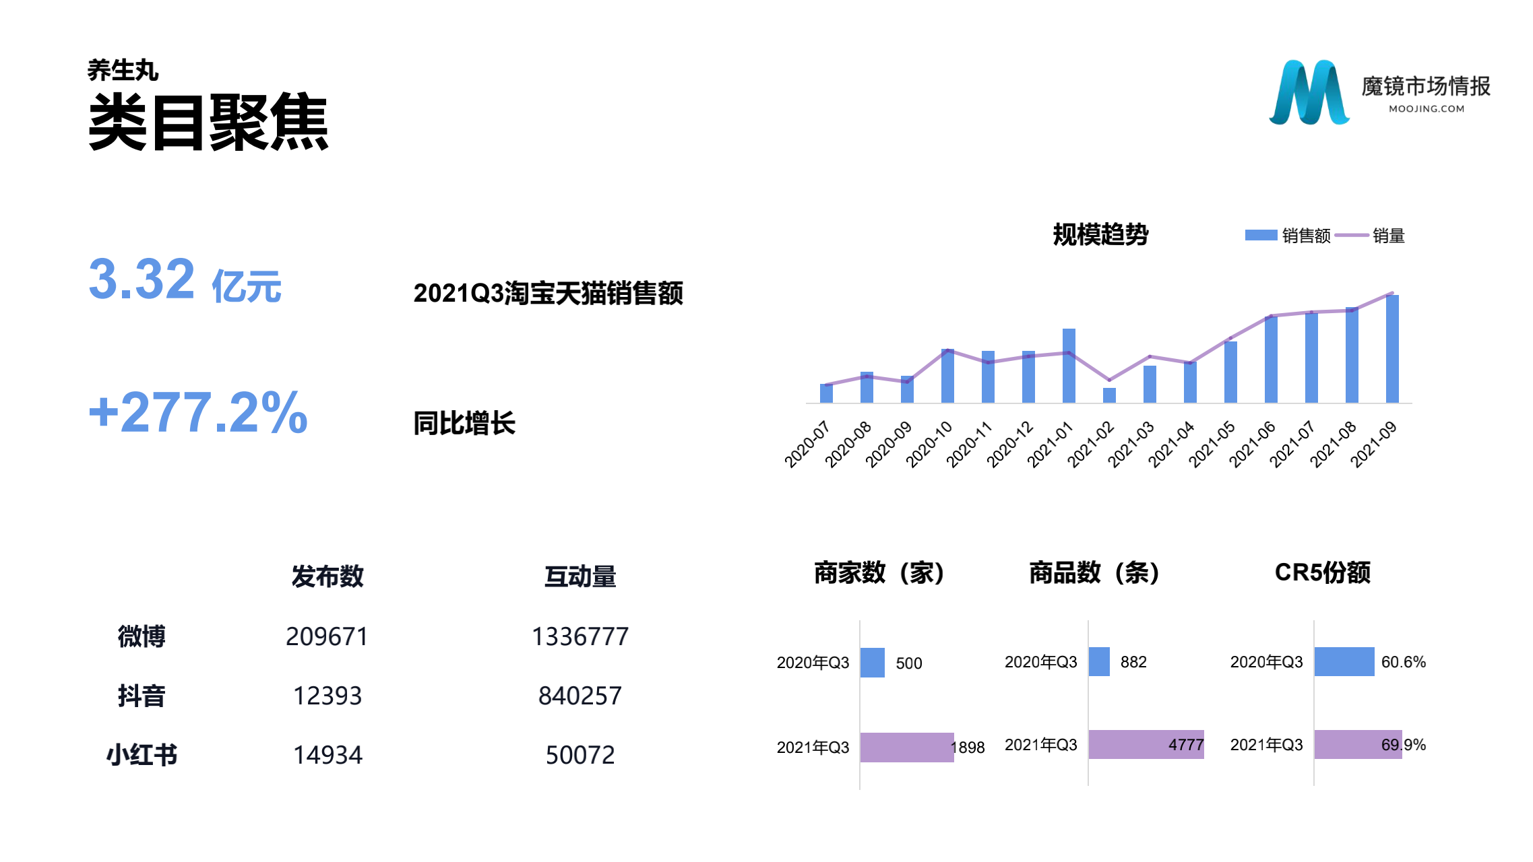1533x862 pixels.
Task: Click the +277.2% growth figure
Action: [198, 412]
